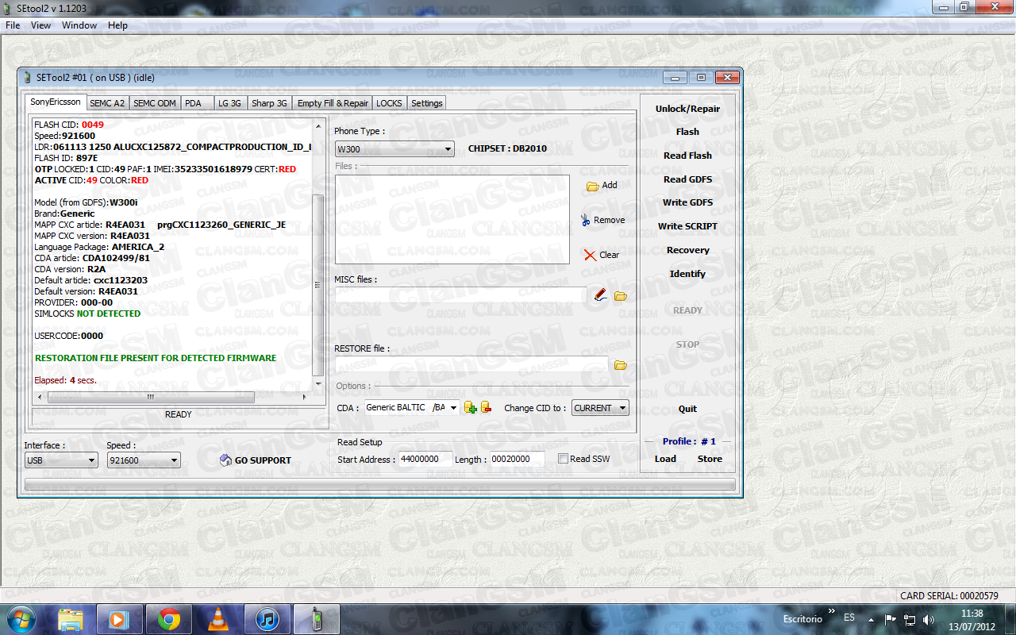Click the Quit button
The image size is (1016, 635).
click(687, 409)
